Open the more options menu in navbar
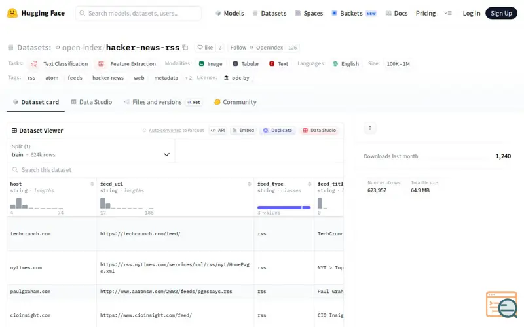 tap(448, 13)
